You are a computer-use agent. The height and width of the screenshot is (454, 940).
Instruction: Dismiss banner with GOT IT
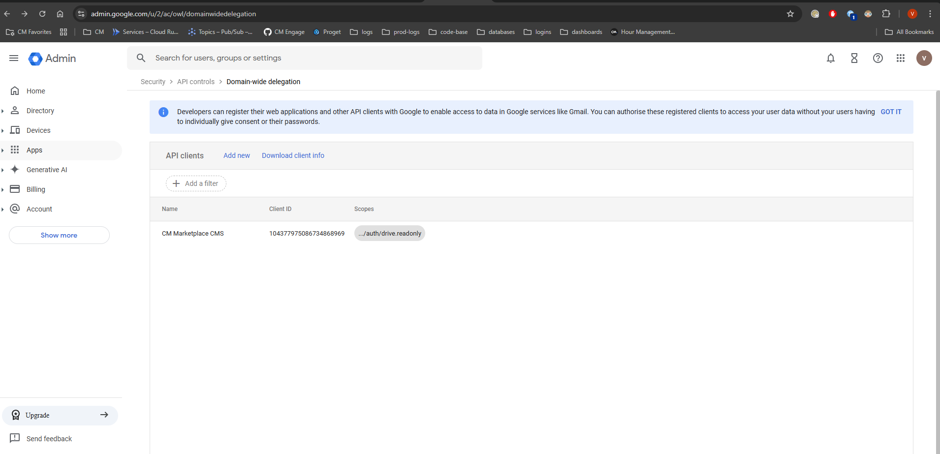[891, 112]
